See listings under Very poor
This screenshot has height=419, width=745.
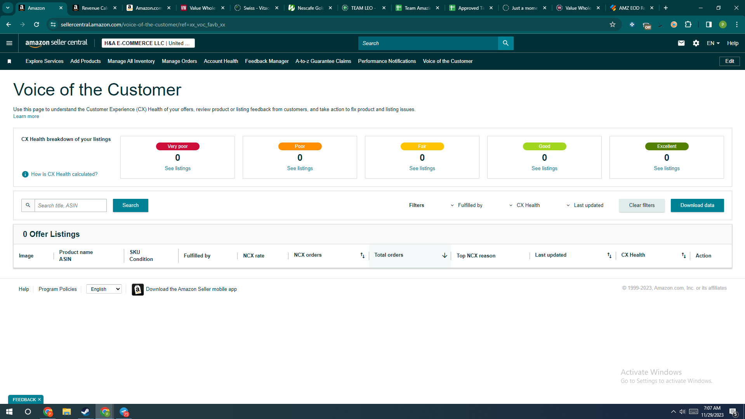(x=178, y=169)
